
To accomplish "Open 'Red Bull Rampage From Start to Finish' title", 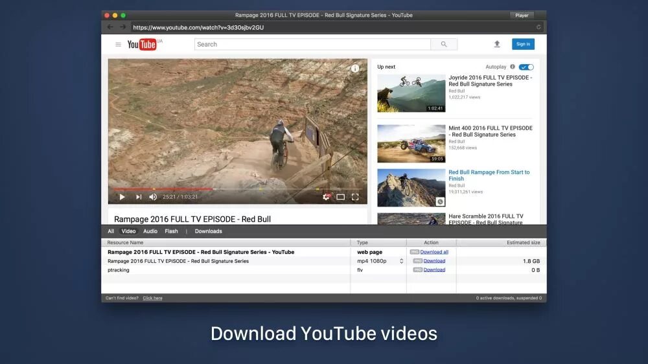I will click(x=489, y=176).
